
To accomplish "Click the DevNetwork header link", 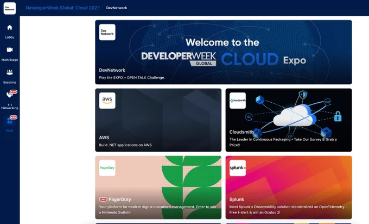I will [117, 8].
